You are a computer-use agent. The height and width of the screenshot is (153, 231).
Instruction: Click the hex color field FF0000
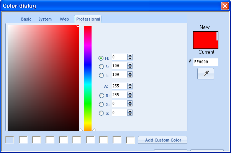tap(205, 62)
